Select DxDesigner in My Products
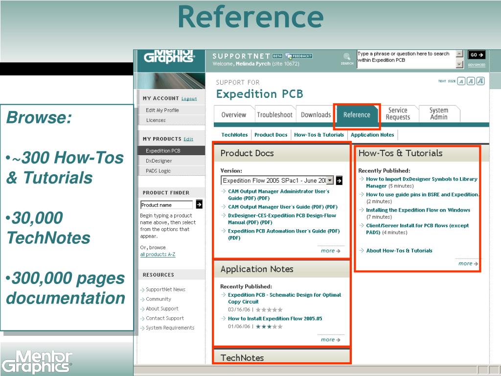This screenshot has height=376, width=501. (172, 161)
